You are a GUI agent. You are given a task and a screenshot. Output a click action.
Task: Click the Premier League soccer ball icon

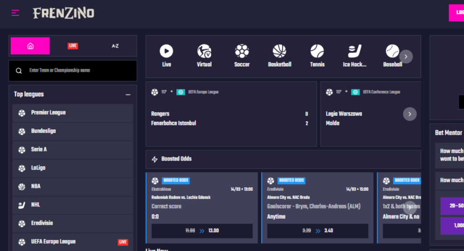[22, 113]
